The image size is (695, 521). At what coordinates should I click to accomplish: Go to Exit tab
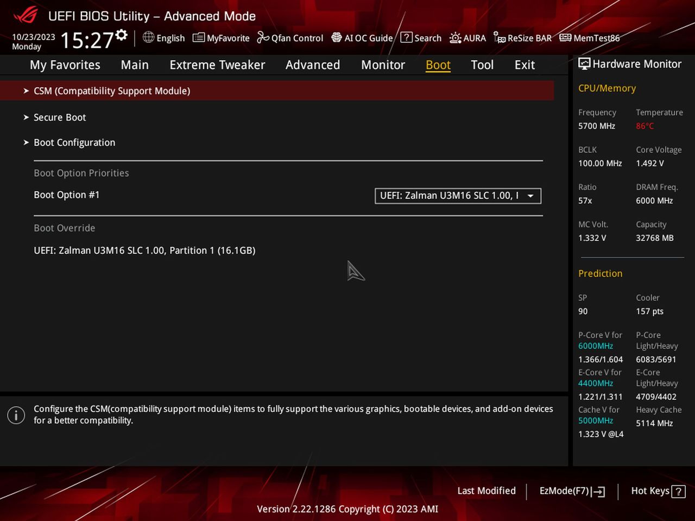point(525,65)
